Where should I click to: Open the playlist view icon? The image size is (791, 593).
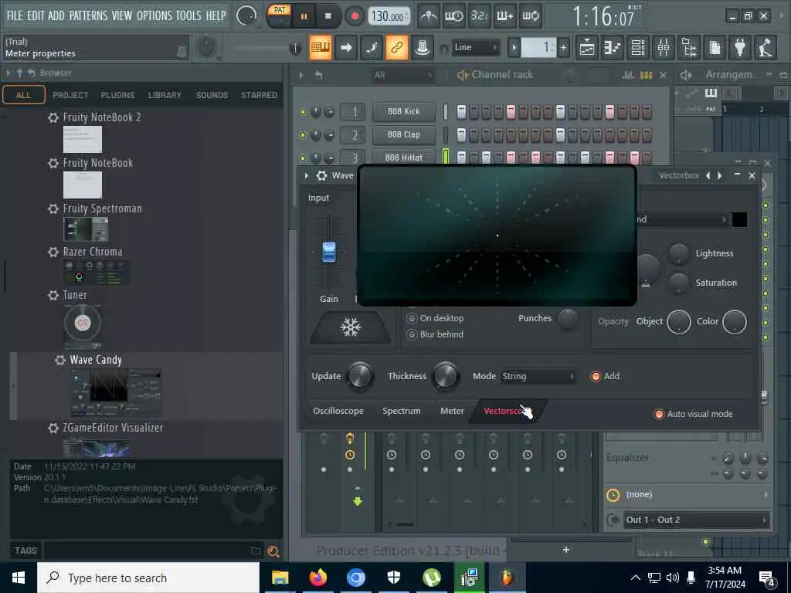pyautogui.click(x=587, y=48)
